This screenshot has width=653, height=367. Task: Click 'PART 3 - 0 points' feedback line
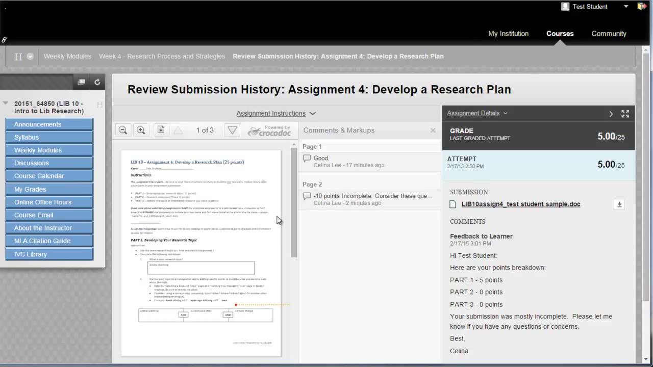pos(476,304)
